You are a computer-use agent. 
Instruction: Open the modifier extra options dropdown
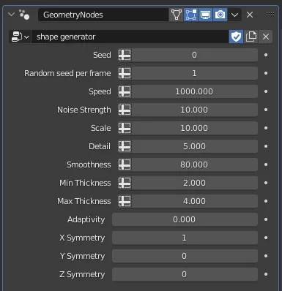(234, 15)
